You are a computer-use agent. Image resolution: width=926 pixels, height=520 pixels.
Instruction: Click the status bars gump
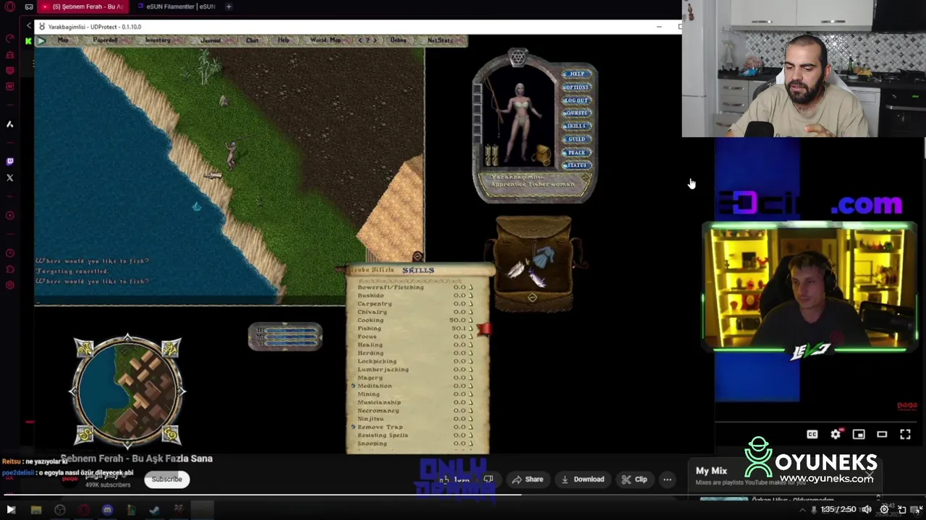(x=285, y=336)
